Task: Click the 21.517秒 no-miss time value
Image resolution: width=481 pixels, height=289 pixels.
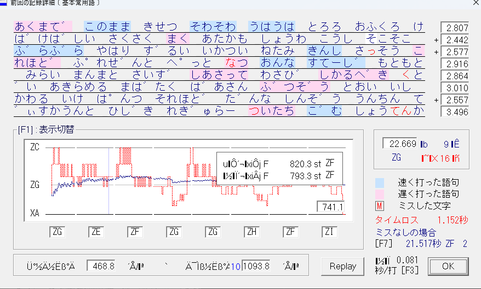Action: [x=423, y=244]
